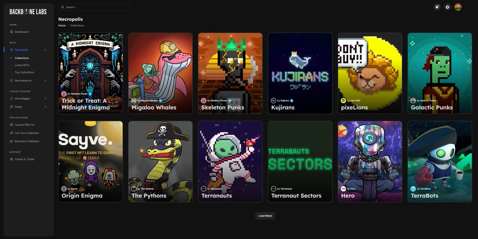478x239 pixels.
Task: Click the Galactic Punks creator avatar
Action: (x=413, y=101)
